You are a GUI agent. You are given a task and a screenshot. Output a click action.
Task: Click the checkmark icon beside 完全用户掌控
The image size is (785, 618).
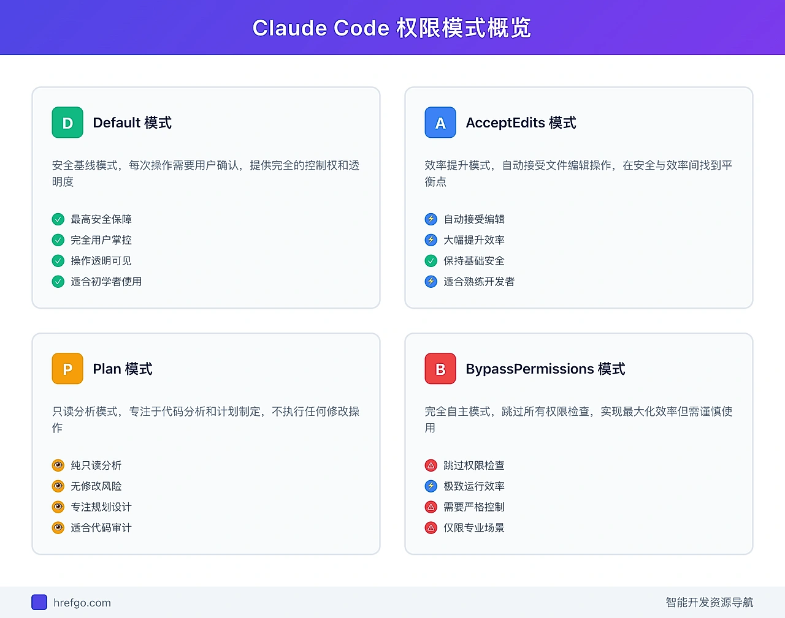(x=58, y=240)
